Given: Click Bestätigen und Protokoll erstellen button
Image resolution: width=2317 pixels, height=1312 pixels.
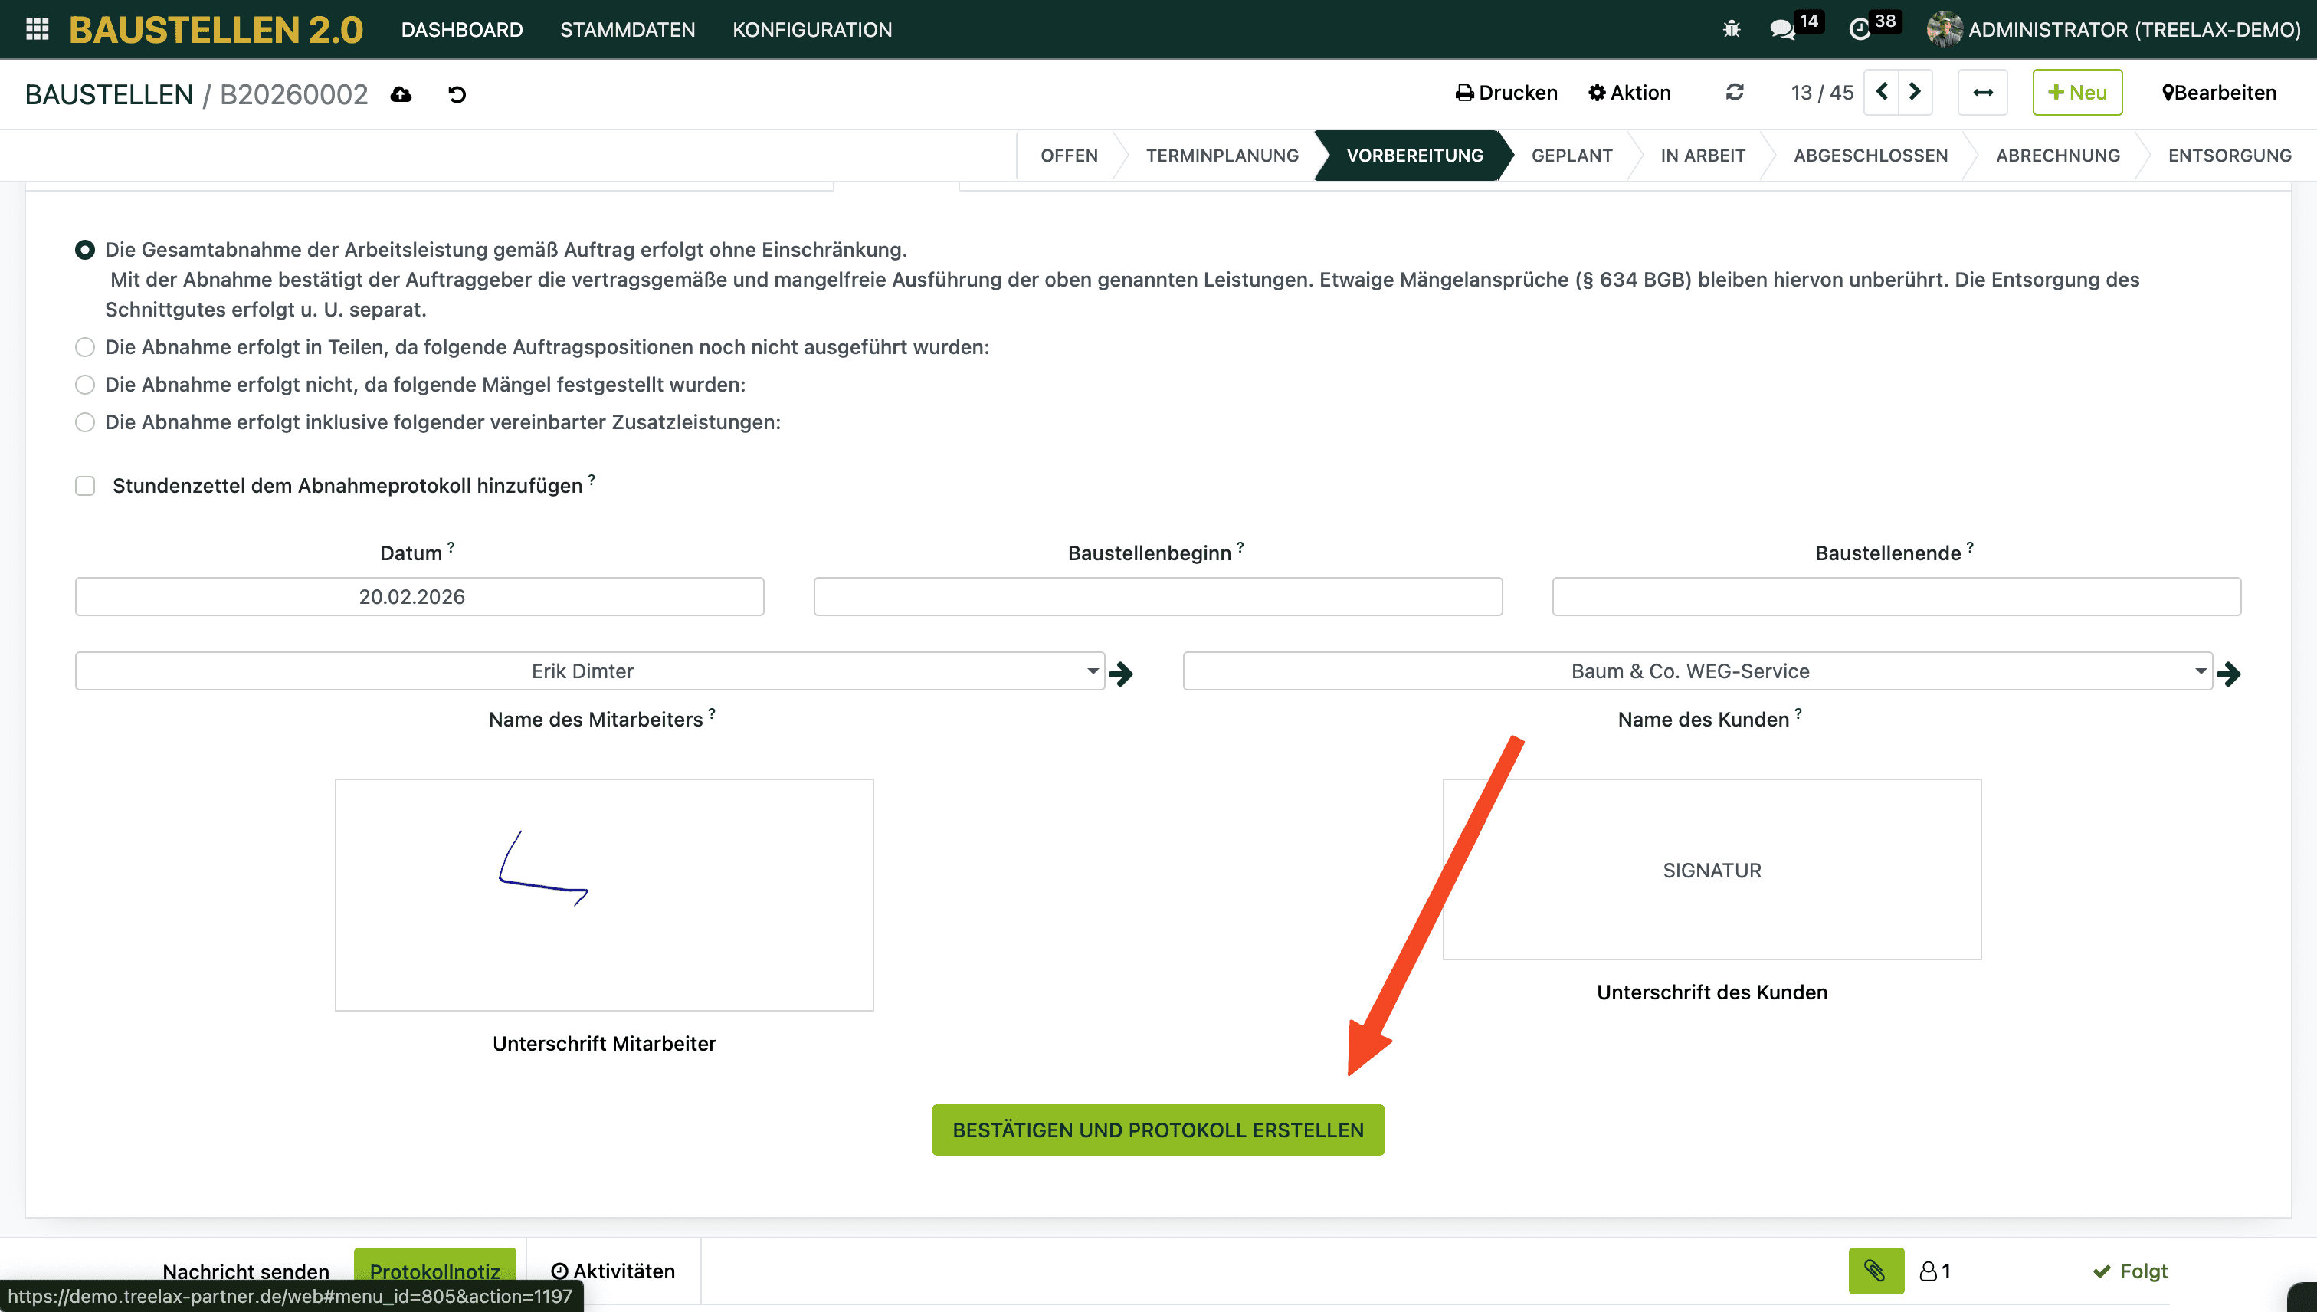Looking at the screenshot, I should [x=1158, y=1129].
